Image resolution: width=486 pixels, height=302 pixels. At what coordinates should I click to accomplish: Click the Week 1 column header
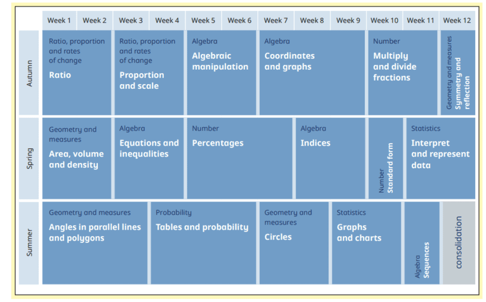tap(59, 20)
